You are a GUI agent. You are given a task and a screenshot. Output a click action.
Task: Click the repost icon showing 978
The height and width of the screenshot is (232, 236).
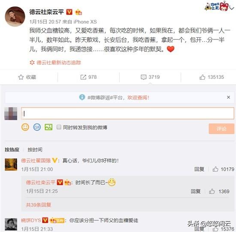[x=83, y=77]
